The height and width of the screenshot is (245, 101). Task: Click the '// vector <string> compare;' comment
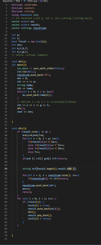click(x=30, y=55)
